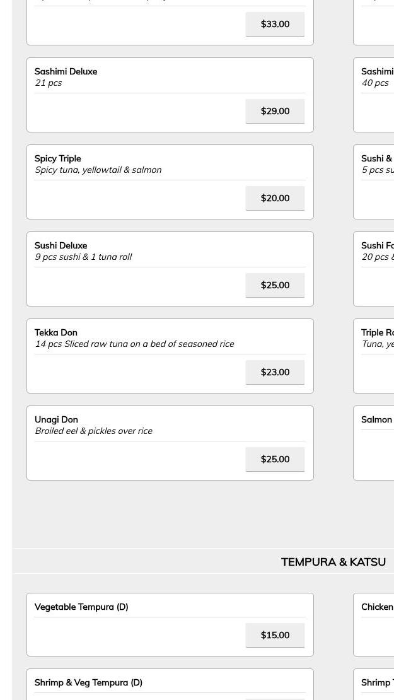Select Vegetable Tempura (D) item title
Screen dimensions: 394x700
coord(81,607)
